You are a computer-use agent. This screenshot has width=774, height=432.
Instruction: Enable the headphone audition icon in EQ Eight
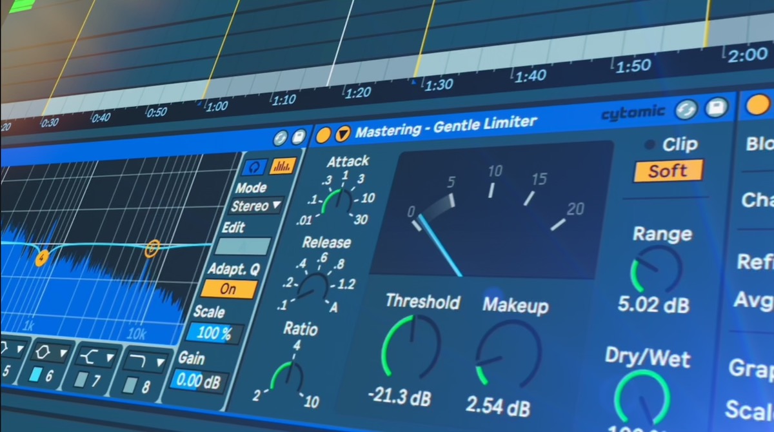pos(254,166)
